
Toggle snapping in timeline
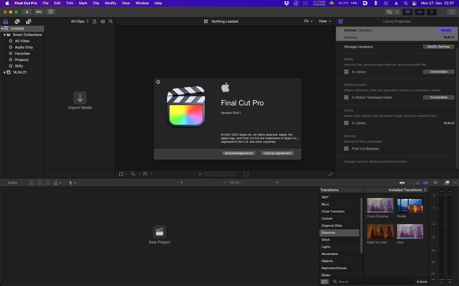tap(426, 183)
